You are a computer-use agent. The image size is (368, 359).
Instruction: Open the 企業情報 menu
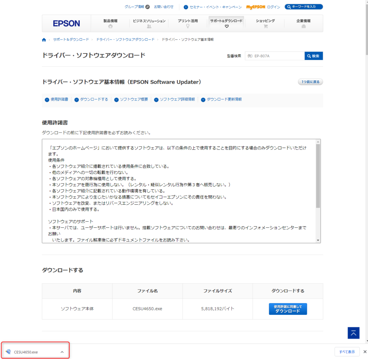tap(303, 23)
